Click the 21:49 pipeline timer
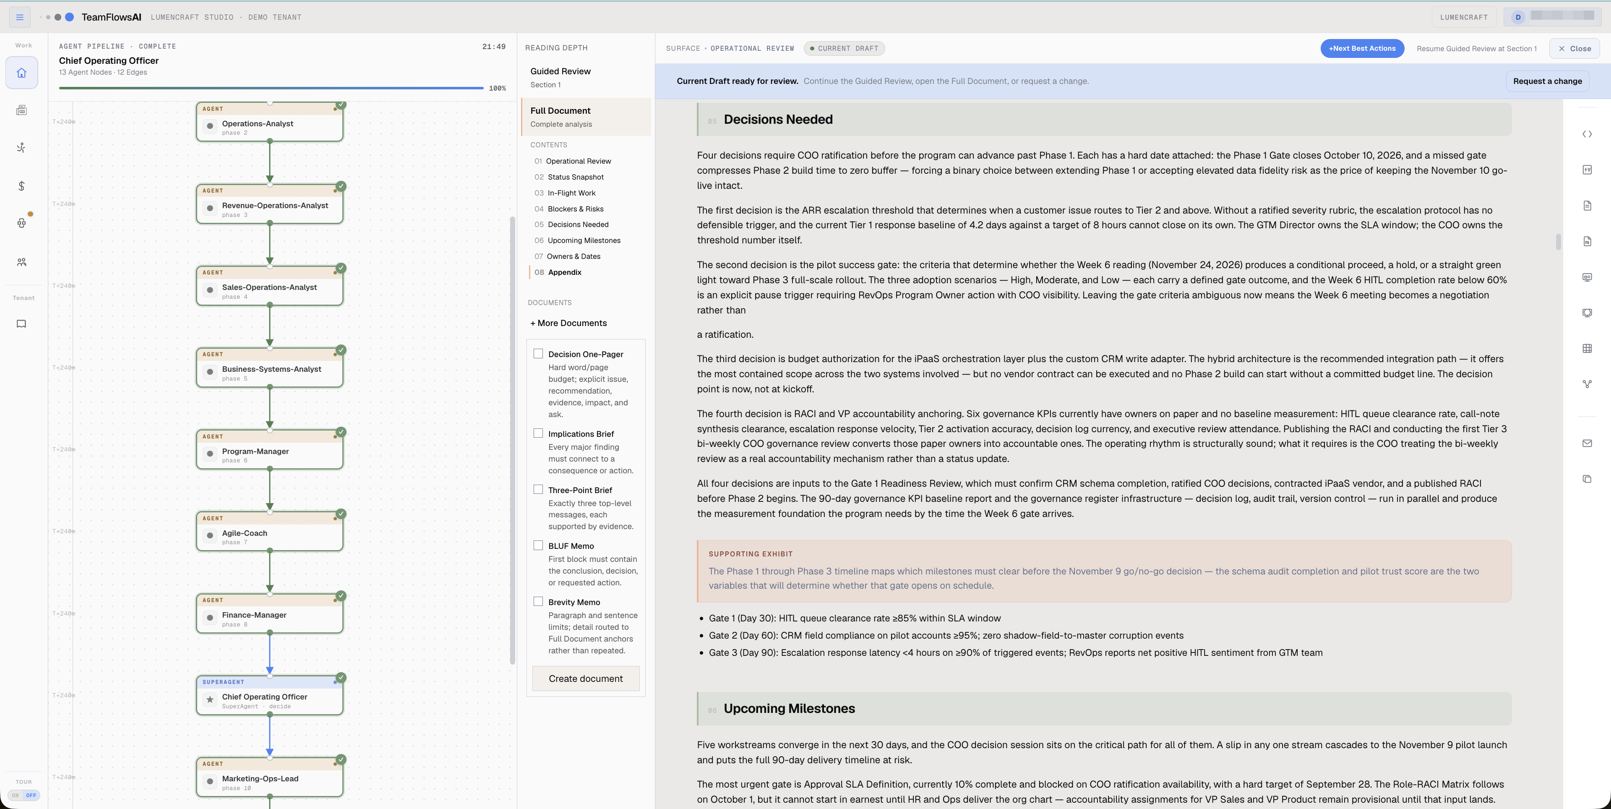 point(493,46)
